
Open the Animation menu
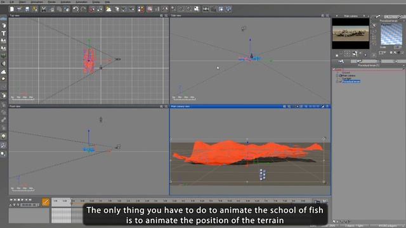coord(66,2)
